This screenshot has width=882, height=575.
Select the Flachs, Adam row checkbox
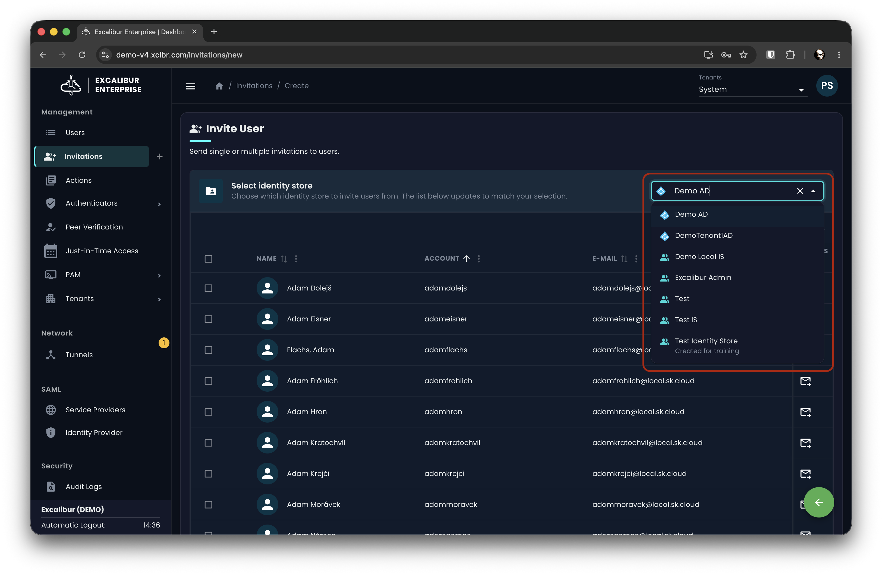click(x=208, y=350)
